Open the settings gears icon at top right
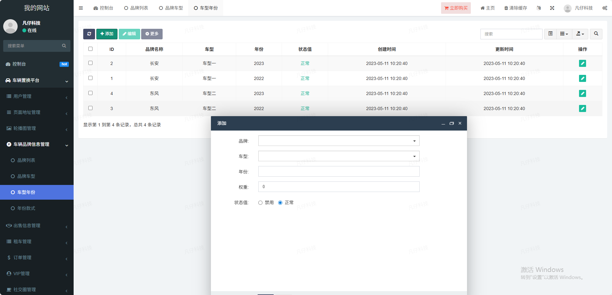This screenshot has width=612, height=295. 605,8
